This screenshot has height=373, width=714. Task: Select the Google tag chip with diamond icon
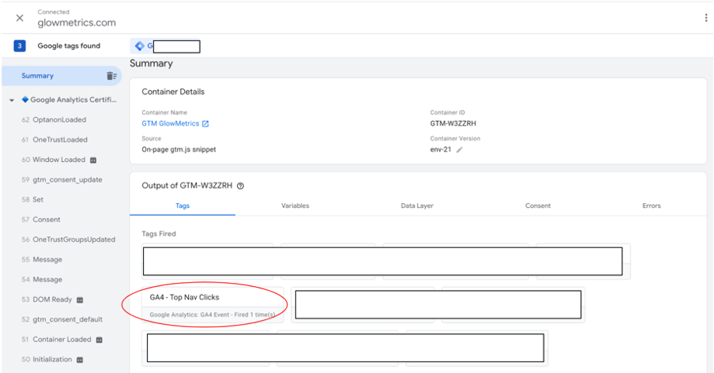pyautogui.click(x=165, y=46)
